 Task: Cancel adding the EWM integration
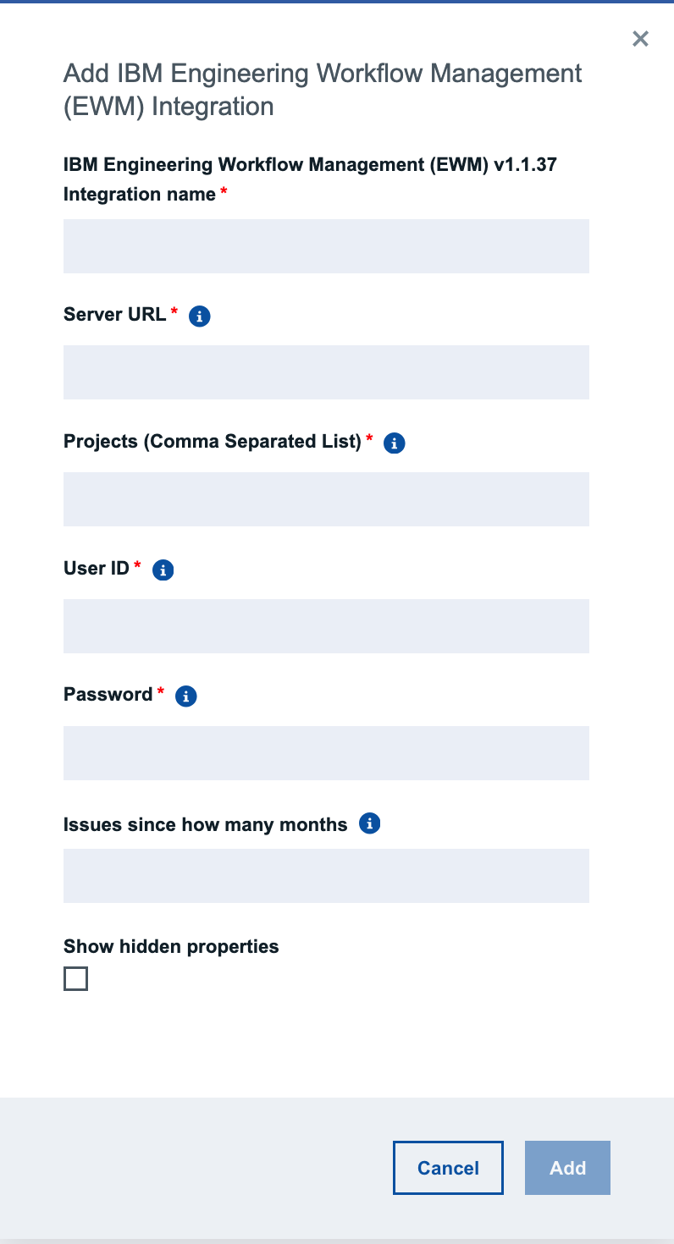pos(448,1168)
